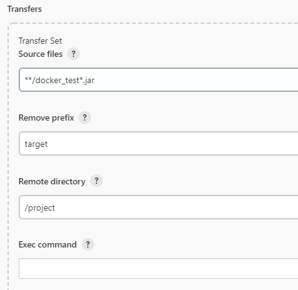
Task: Click the top dashed border of Transfer Set panel
Action: tap(154, 23)
